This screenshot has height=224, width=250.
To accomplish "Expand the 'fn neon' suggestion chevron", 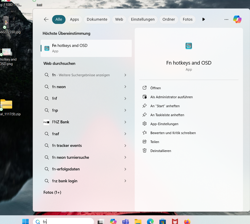I will pyautogui.click(x=125, y=87).
